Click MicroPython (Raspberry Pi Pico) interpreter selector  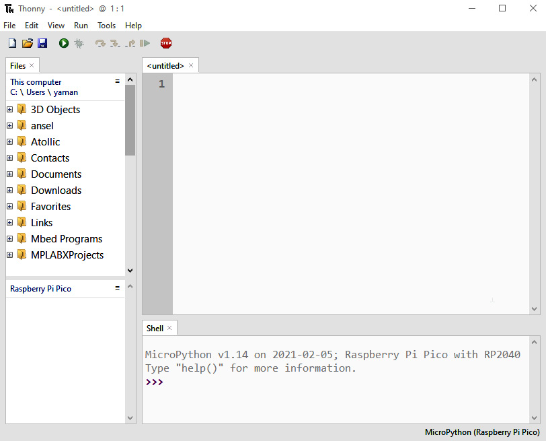pos(482,432)
